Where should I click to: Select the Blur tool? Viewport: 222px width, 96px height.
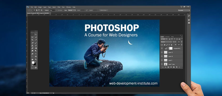[x=32, y=51]
